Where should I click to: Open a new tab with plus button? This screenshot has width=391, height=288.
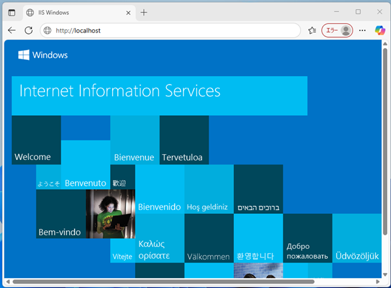(144, 12)
